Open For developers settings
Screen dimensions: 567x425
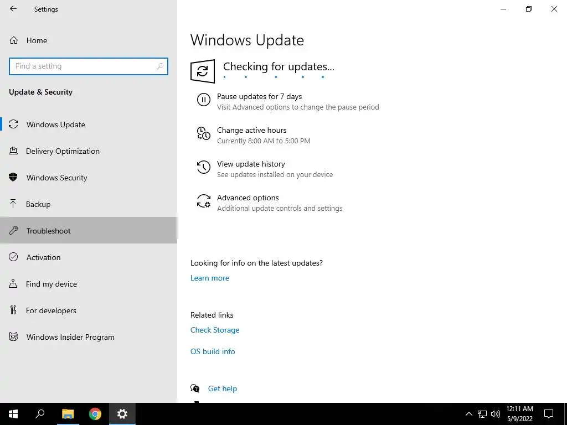pos(89,310)
